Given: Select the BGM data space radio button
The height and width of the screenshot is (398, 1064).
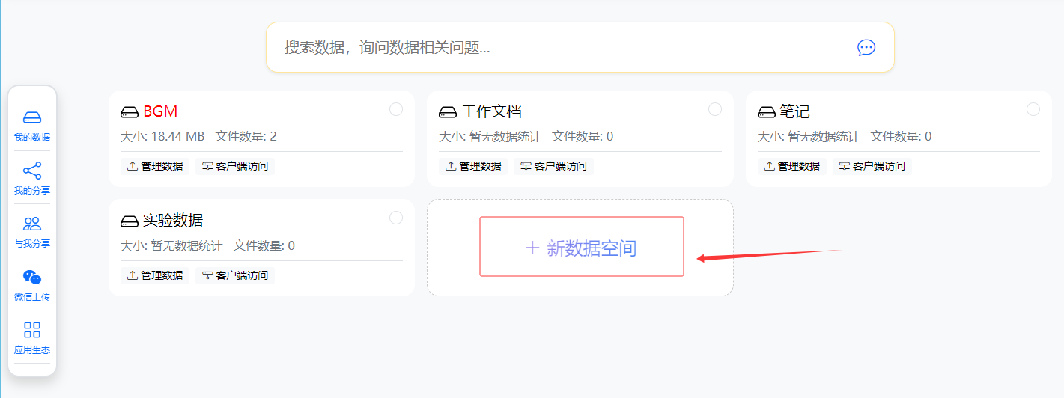Looking at the screenshot, I should pyautogui.click(x=396, y=109).
